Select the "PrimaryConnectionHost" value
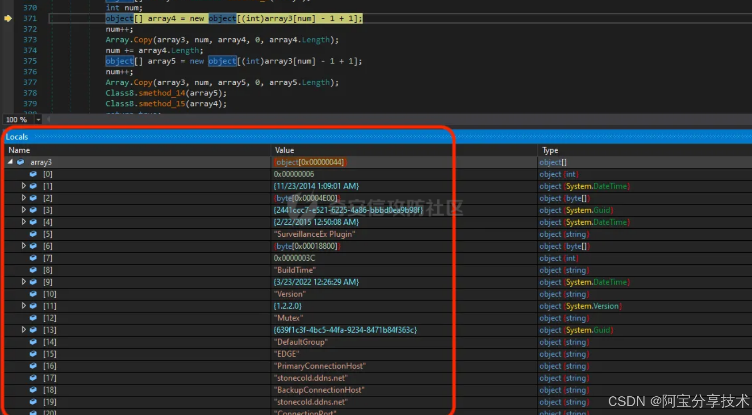Viewport: 752px width, 415px height. click(320, 366)
